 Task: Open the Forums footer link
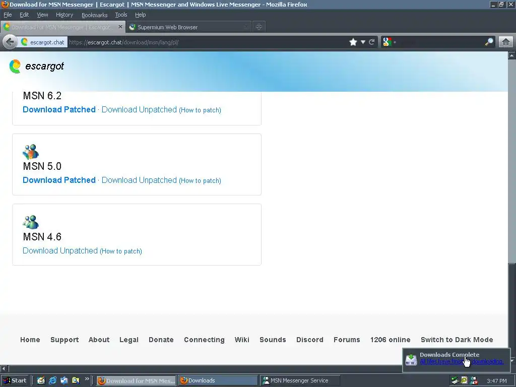pyautogui.click(x=347, y=340)
